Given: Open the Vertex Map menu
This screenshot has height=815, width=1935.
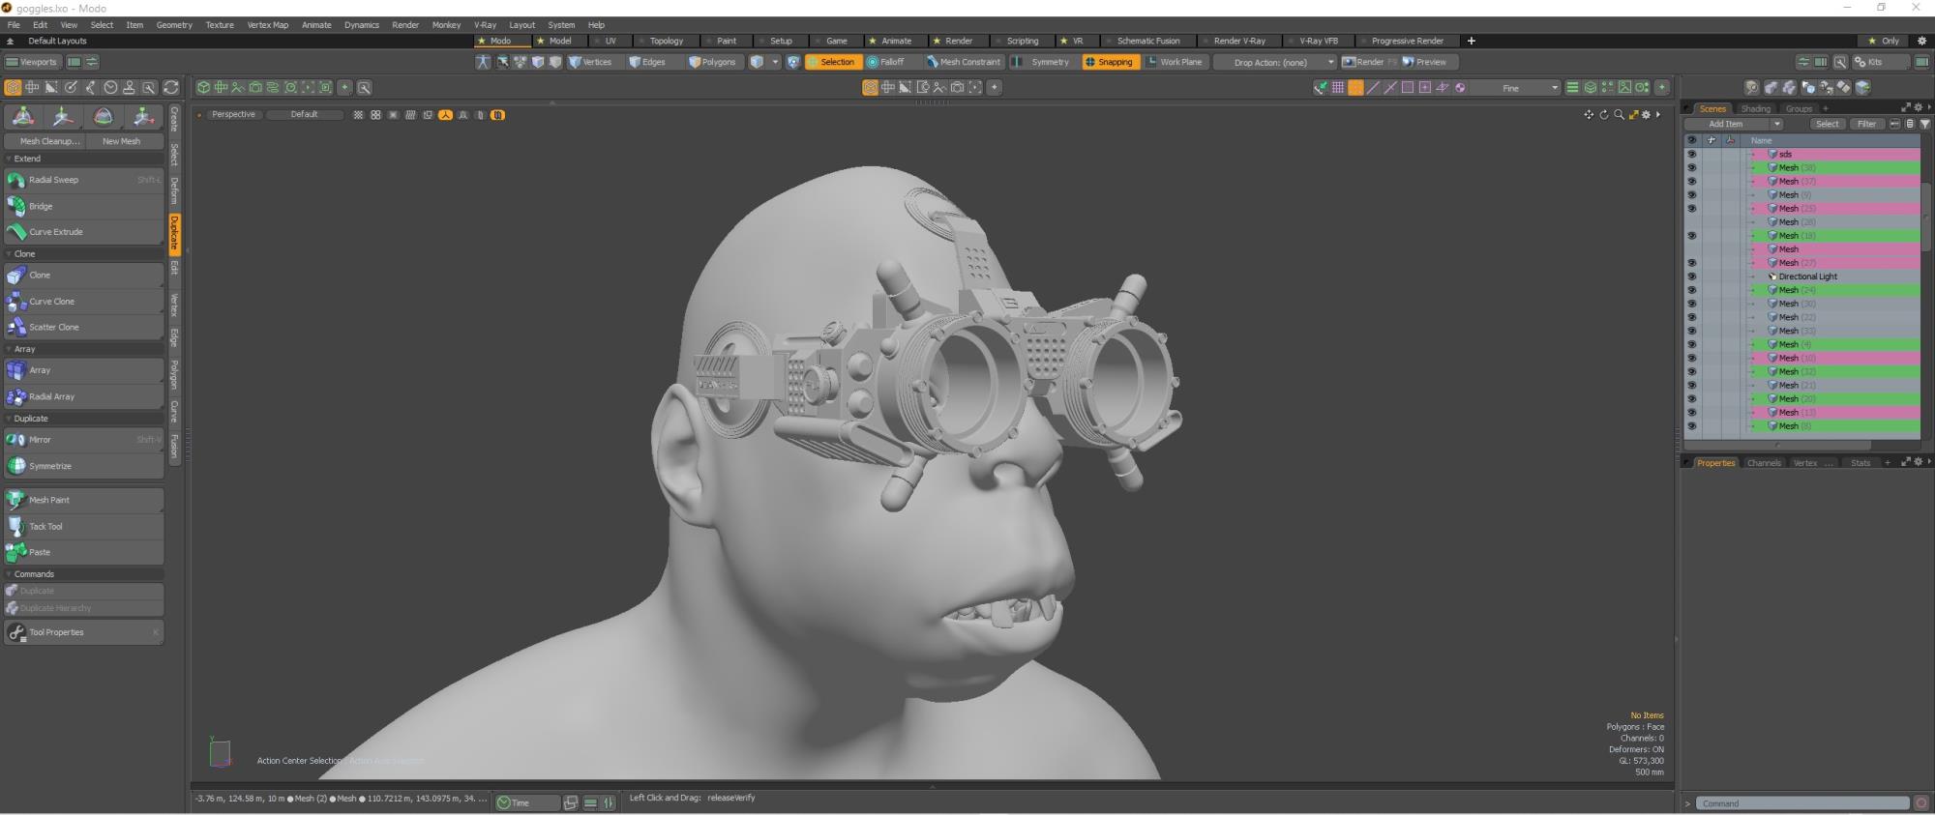Looking at the screenshot, I should click(x=267, y=25).
